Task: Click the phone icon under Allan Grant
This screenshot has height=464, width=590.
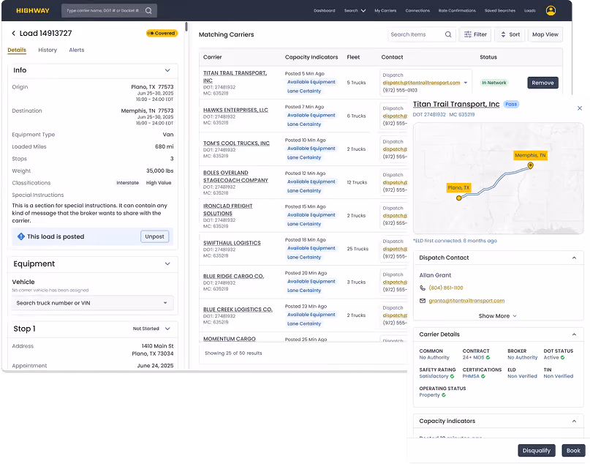Action: tap(422, 288)
